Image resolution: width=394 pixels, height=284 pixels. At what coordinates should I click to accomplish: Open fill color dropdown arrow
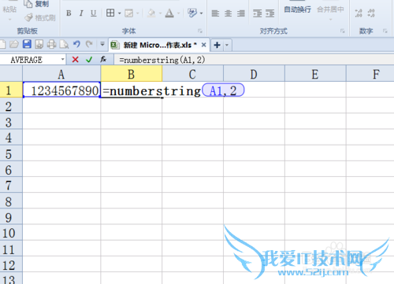pos(160,13)
